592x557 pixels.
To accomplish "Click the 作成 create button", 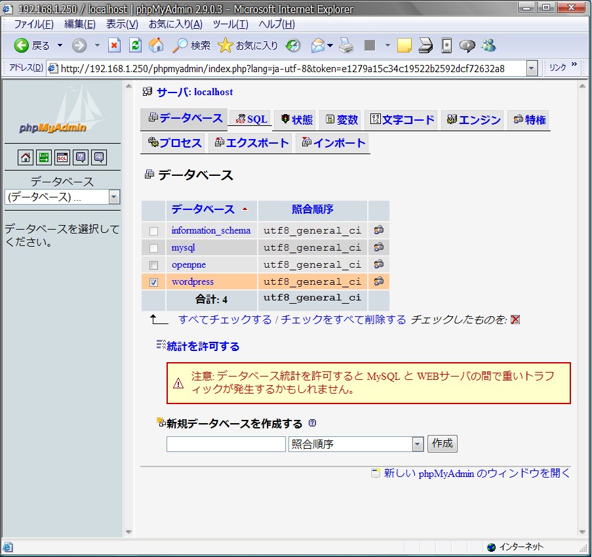I will point(442,444).
